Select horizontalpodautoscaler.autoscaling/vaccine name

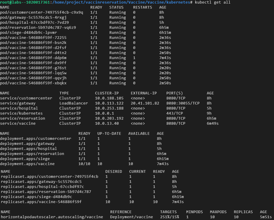(52, 217)
